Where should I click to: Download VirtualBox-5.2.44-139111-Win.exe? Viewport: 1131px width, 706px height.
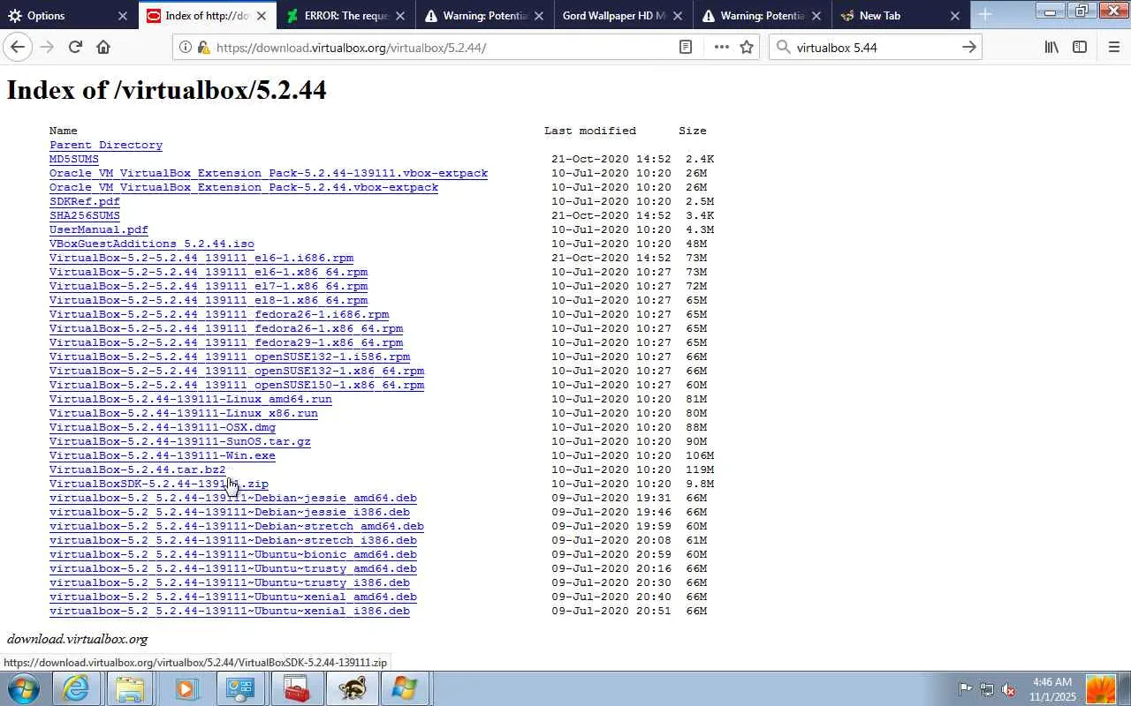(x=163, y=455)
